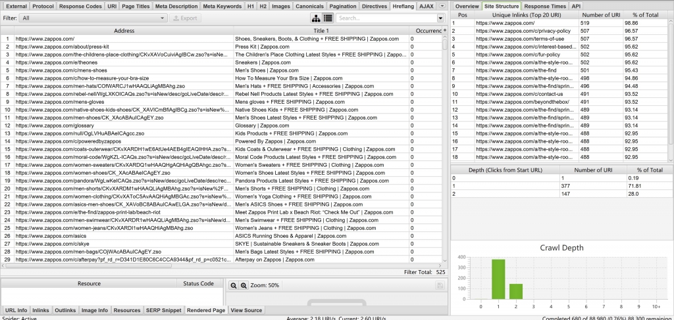Click the depth 2 bar in Crawl Depth chart
The image size is (674, 320).
[x=516, y=291]
